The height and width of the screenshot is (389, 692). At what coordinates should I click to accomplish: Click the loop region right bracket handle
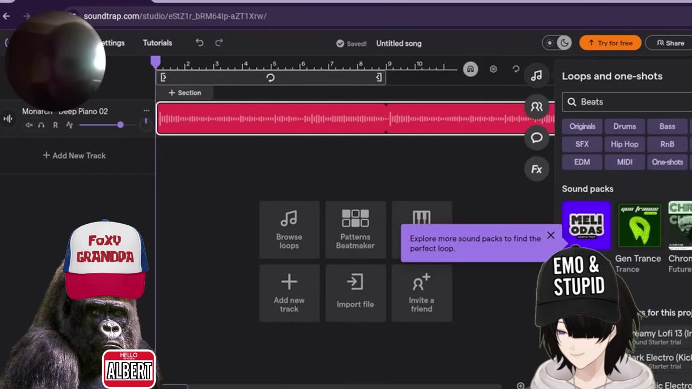coord(379,77)
